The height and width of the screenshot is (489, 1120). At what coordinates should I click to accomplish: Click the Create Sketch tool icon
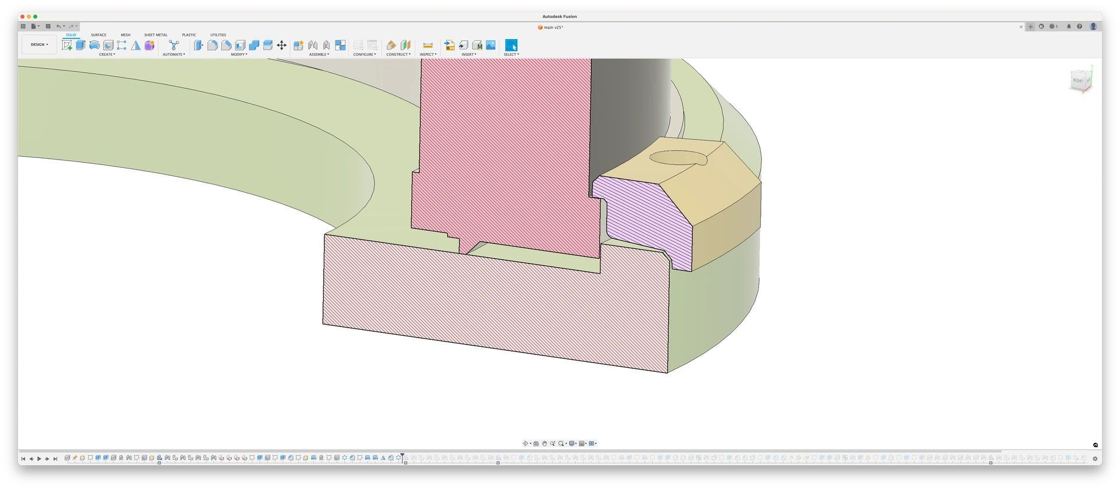click(67, 45)
